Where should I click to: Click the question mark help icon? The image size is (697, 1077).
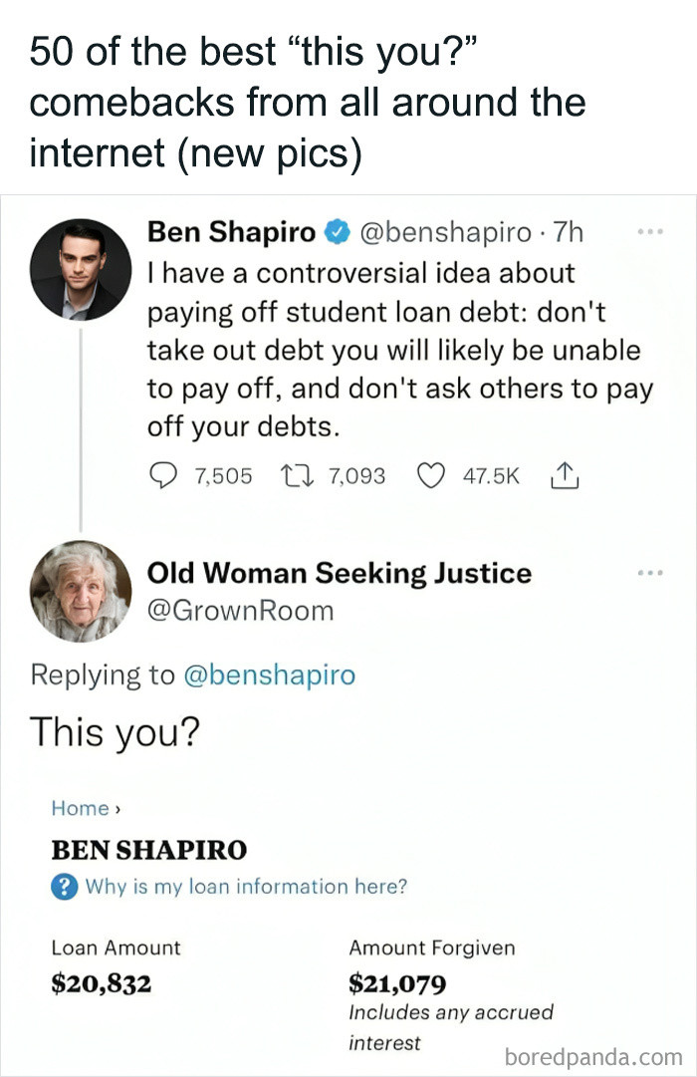click(x=64, y=887)
